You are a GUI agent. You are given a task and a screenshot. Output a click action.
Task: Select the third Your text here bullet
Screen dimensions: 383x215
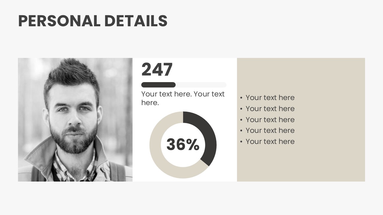(x=270, y=120)
